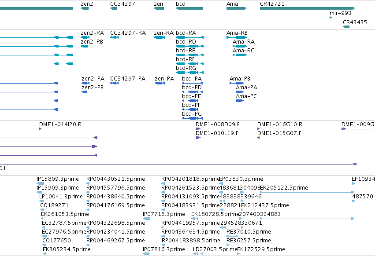Click protein CG34297-PA

point(114,83)
